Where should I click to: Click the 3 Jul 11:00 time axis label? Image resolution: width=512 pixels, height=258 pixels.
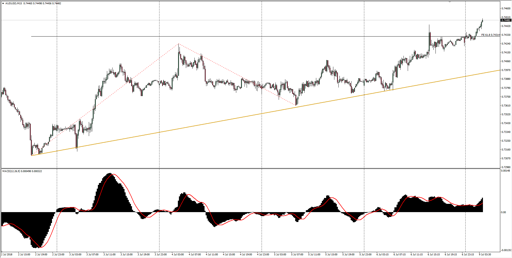109,255
